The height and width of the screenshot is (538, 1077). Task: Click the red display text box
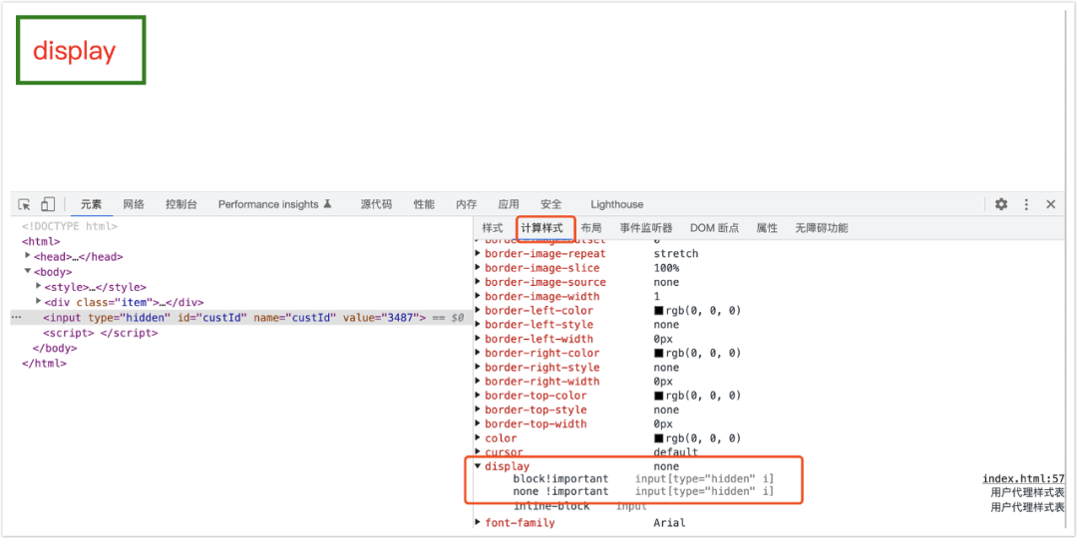point(81,51)
